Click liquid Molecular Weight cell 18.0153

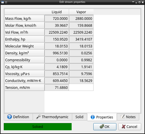pos(57,46)
